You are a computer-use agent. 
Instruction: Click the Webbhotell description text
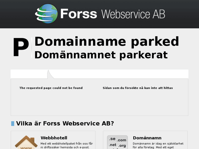tap(67, 145)
